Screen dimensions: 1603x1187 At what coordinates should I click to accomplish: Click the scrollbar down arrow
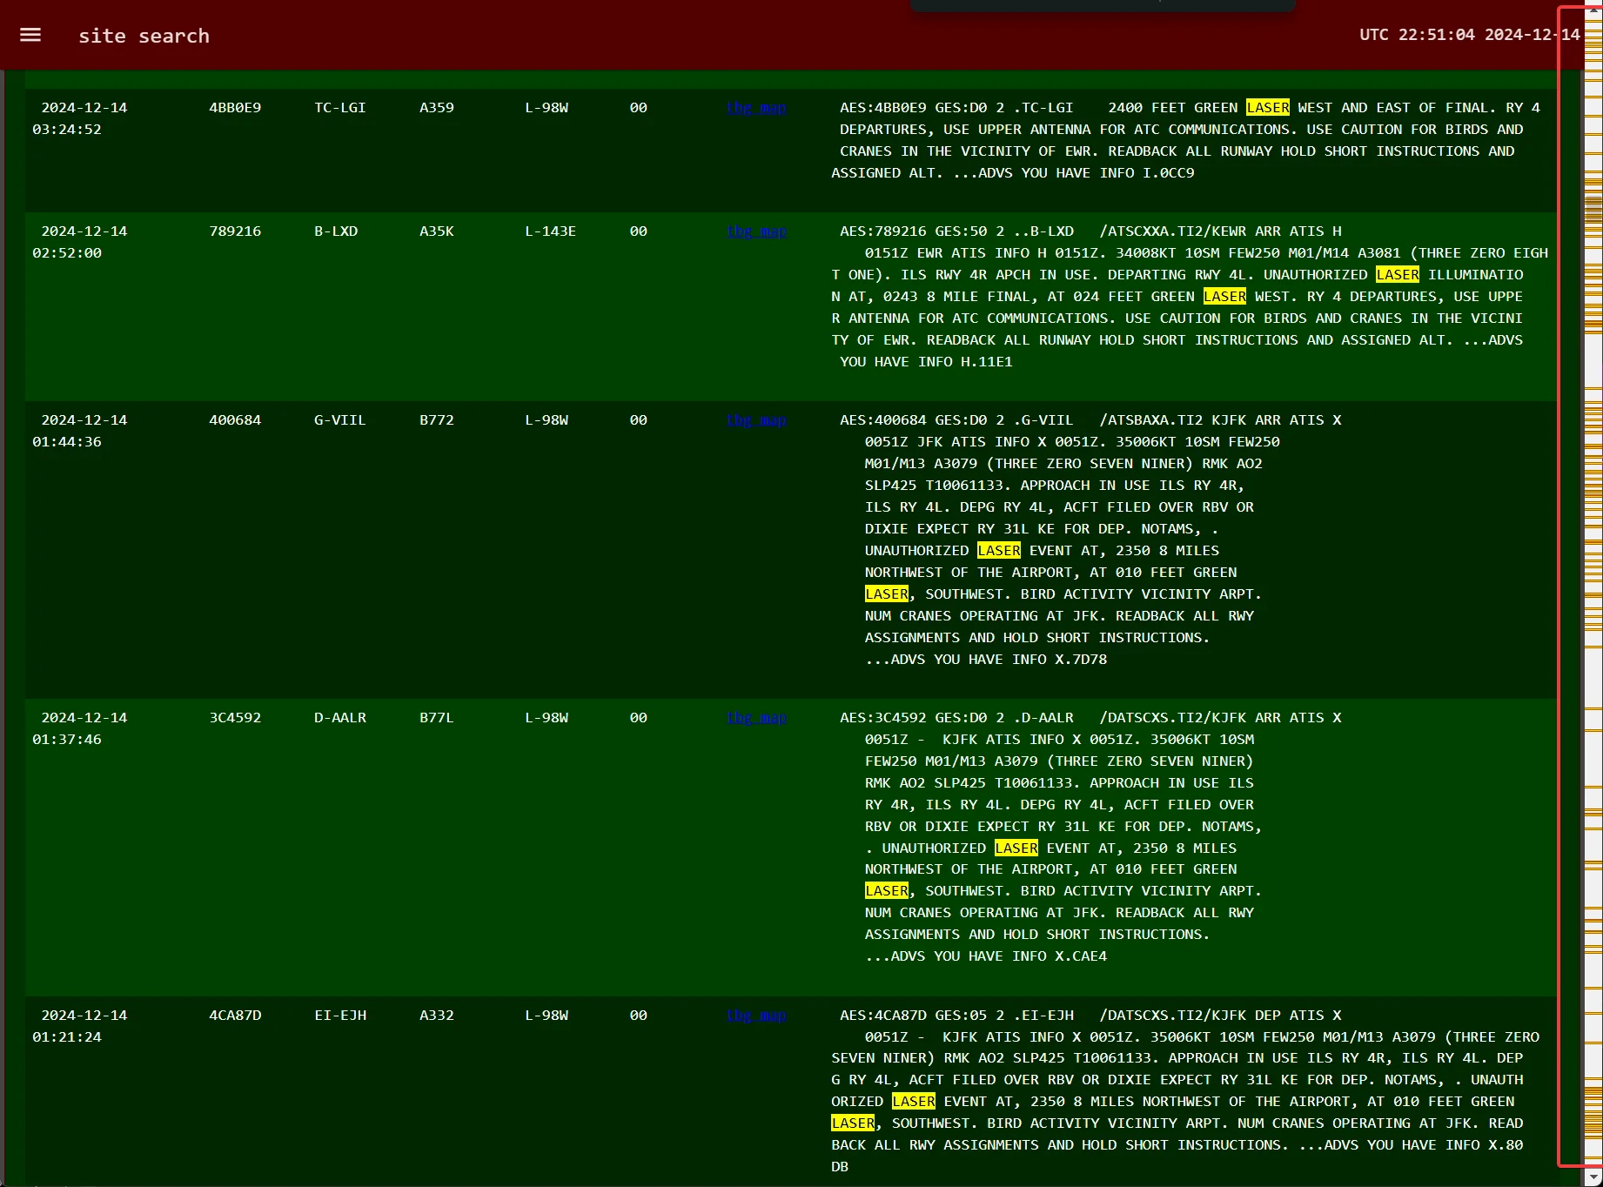(x=1593, y=1177)
